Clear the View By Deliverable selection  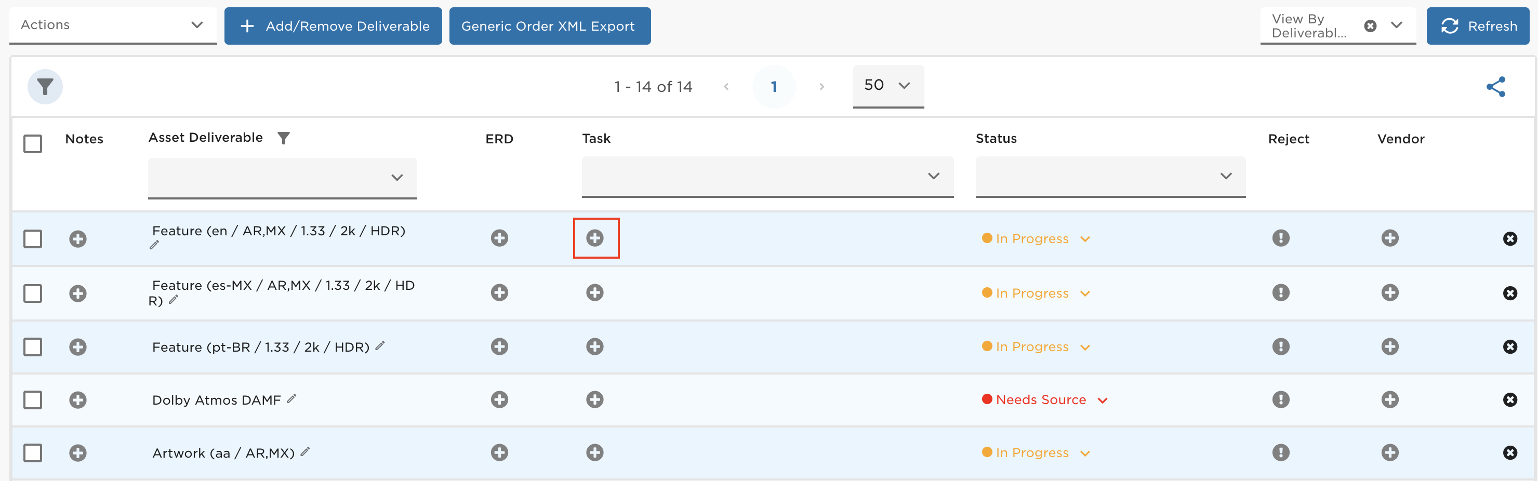(x=1370, y=25)
